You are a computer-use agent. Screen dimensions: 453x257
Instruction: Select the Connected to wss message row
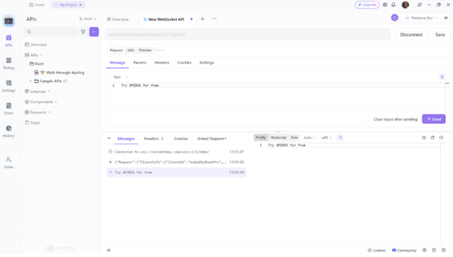[x=176, y=152]
